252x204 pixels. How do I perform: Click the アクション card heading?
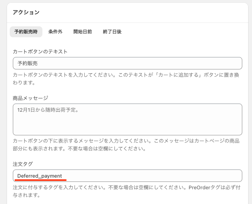26,12
